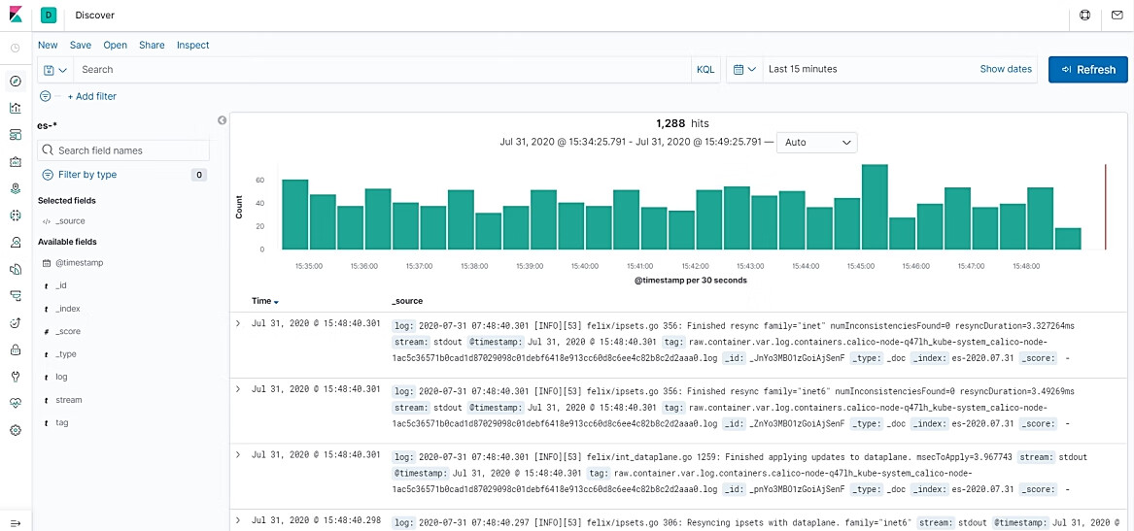
Task: Open the calendar quick date menu
Action: coord(743,70)
